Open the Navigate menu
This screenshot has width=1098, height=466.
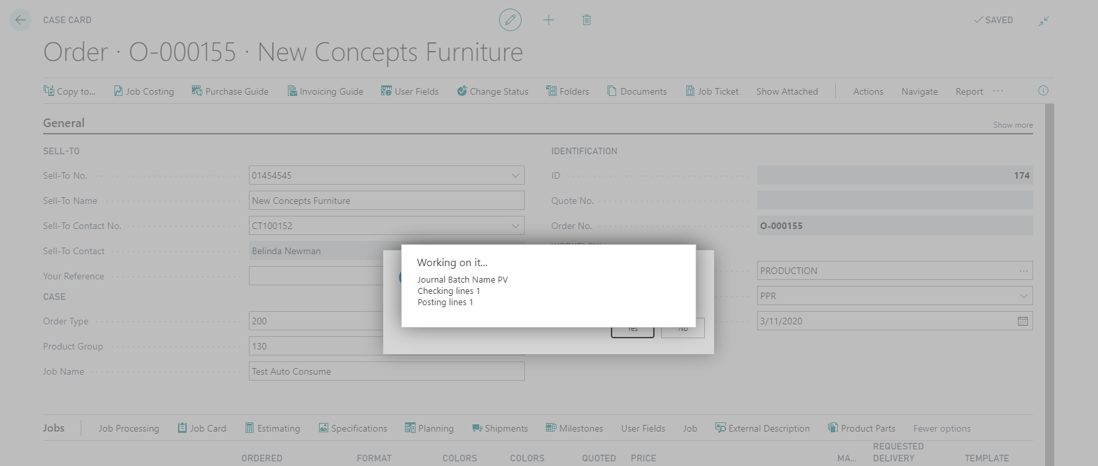[919, 91]
